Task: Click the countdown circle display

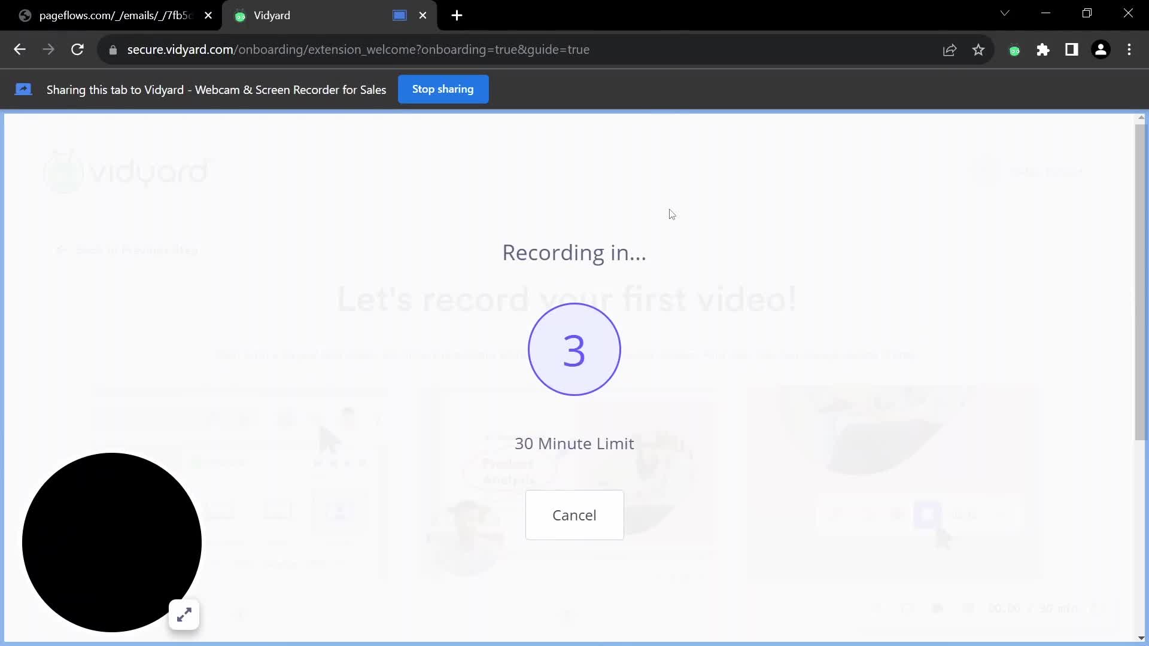Action: [574, 349]
